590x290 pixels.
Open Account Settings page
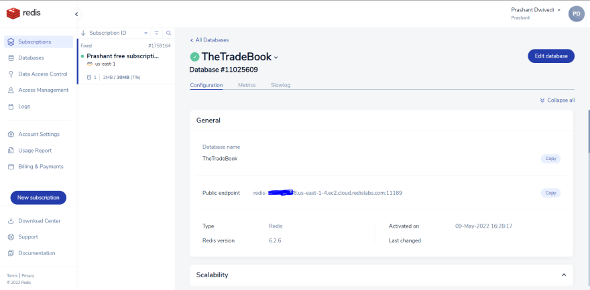[38, 134]
